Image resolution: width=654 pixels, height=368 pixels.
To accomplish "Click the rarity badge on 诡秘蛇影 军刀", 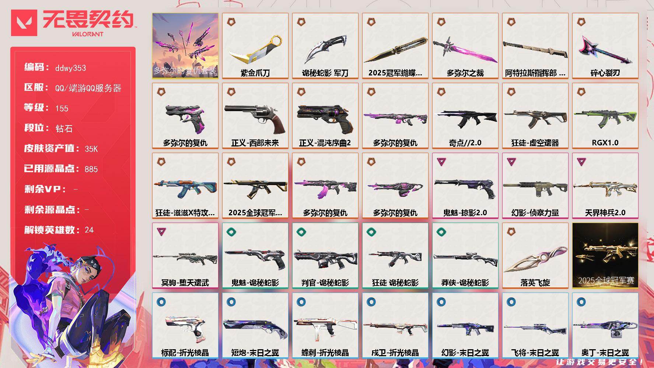I will point(301,22).
